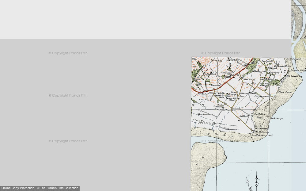
Task: Select the West Preston label
Action: [x=218, y=106]
